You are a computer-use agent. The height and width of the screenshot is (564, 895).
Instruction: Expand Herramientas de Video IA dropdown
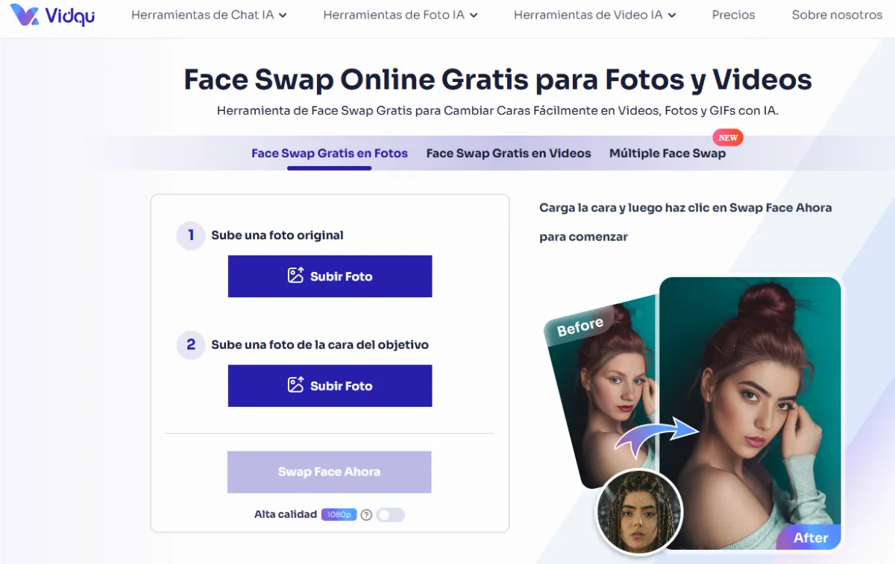[594, 15]
